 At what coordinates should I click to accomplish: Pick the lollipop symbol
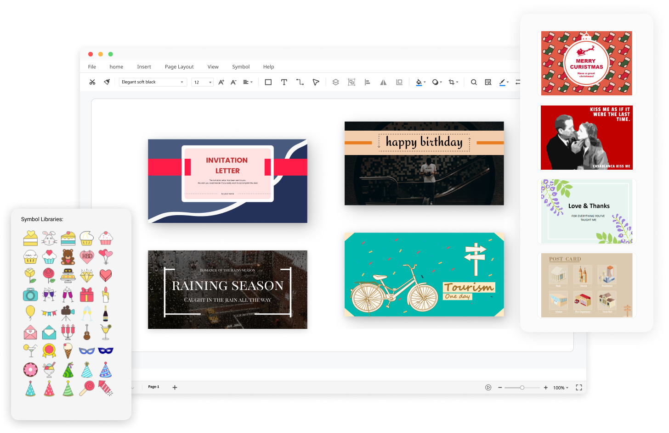(87, 388)
